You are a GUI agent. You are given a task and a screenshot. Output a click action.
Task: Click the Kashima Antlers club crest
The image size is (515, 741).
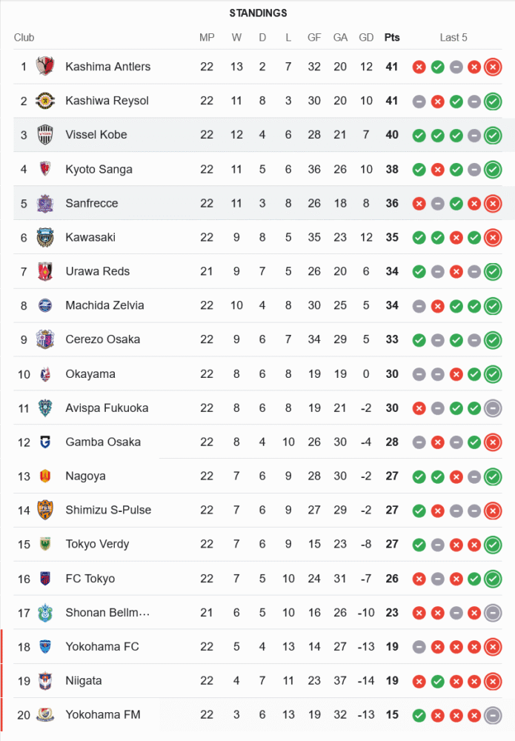(x=46, y=67)
